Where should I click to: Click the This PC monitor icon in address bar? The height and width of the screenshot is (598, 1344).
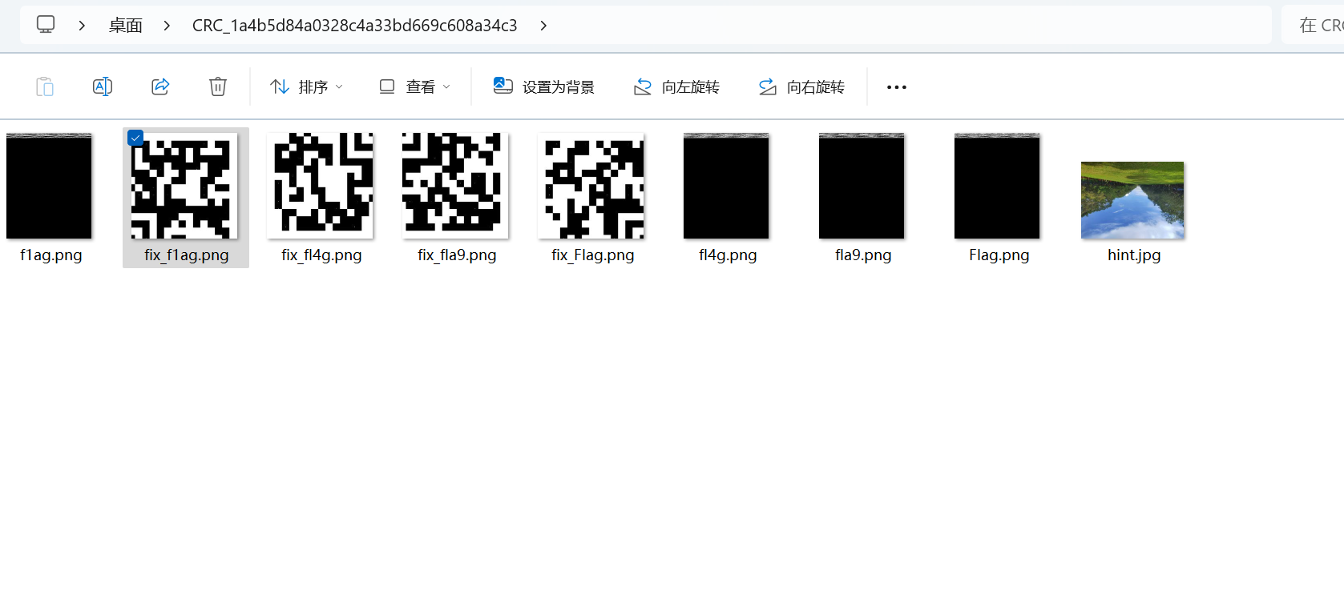pyautogui.click(x=46, y=25)
